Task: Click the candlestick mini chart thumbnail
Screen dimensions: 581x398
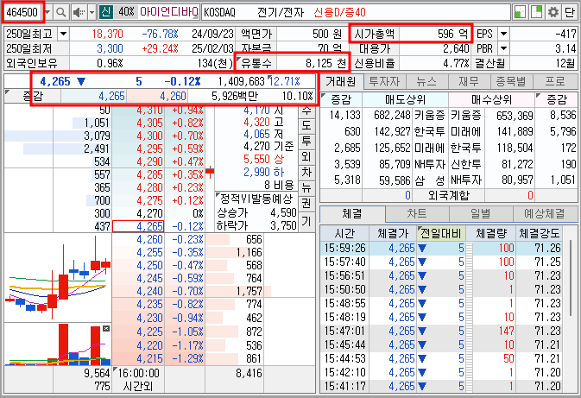Action: pyautogui.click(x=58, y=277)
